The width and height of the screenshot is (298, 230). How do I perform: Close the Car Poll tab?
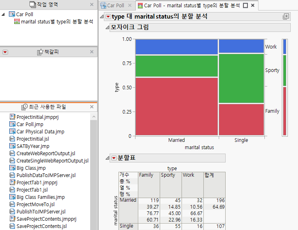point(130,5)
